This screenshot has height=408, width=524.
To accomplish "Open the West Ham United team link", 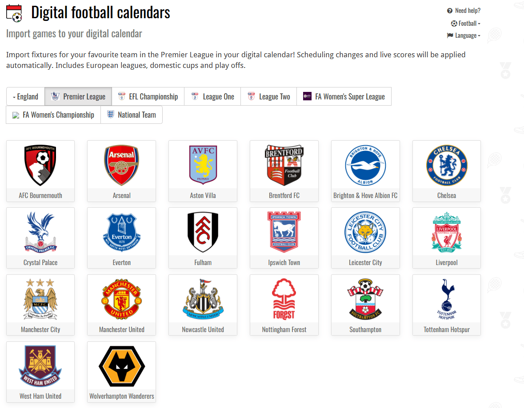I will [x=40, y=372].
